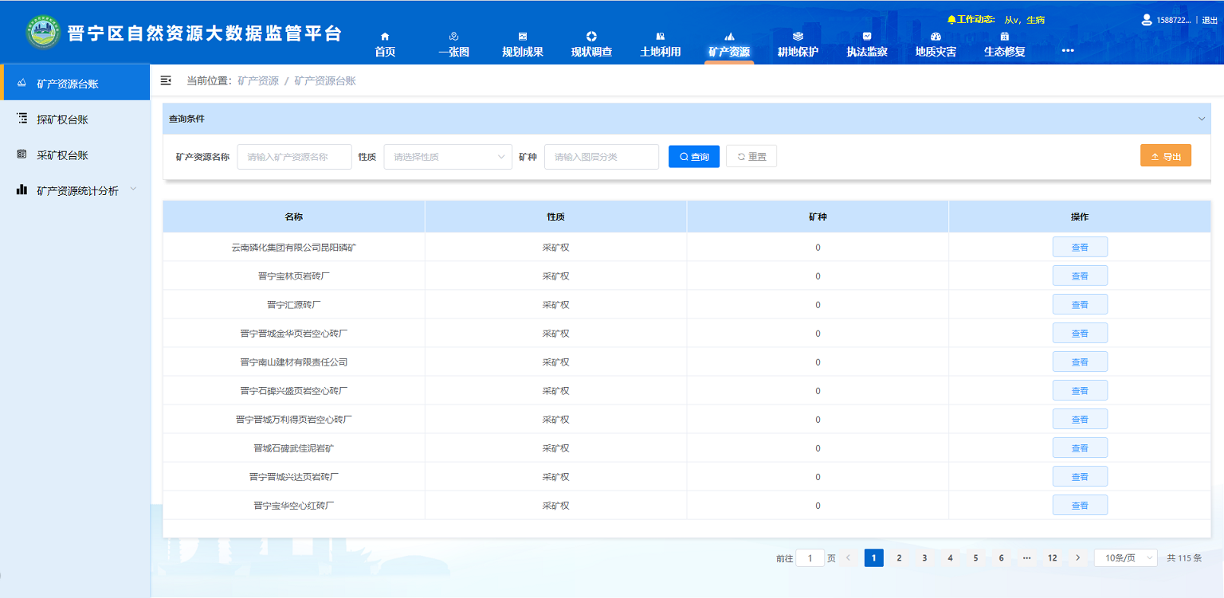
Task: Click the icon above 土地利用
Action: coord(660,37)
